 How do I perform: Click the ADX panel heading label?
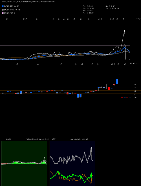click(x=54, y=139)
